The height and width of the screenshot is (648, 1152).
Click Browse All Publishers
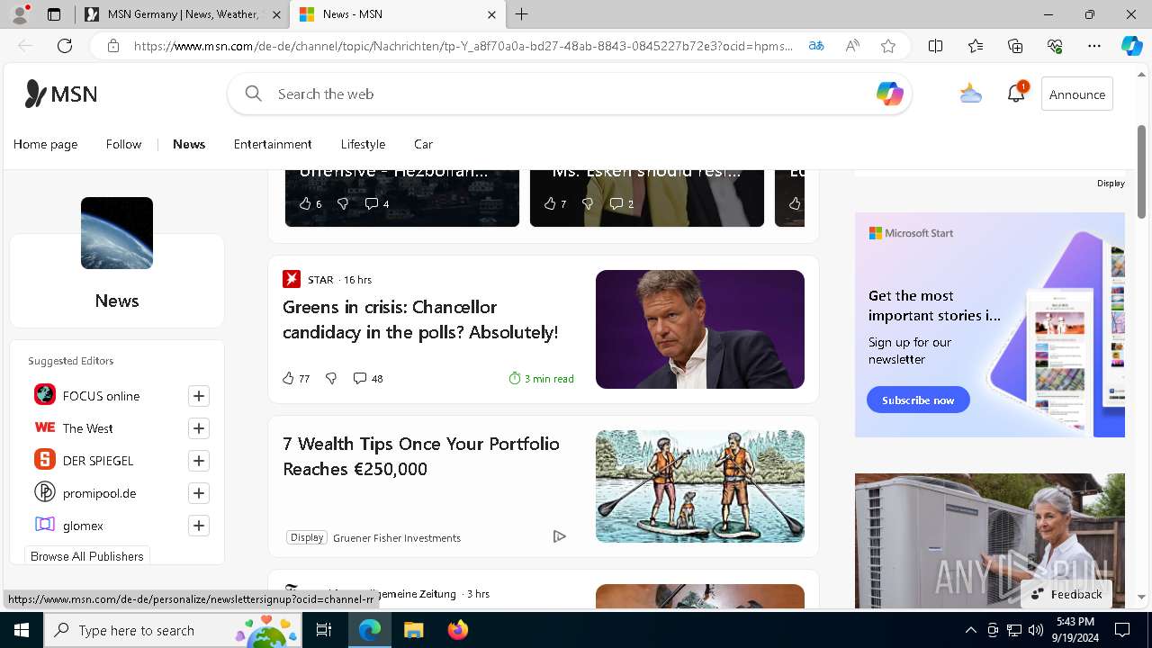87,556
